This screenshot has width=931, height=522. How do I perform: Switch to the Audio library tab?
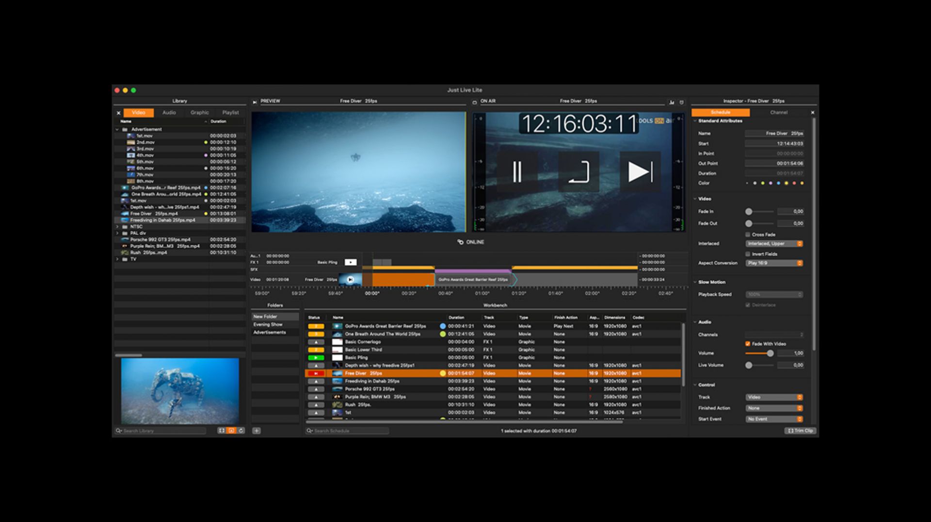coord(169,112)
